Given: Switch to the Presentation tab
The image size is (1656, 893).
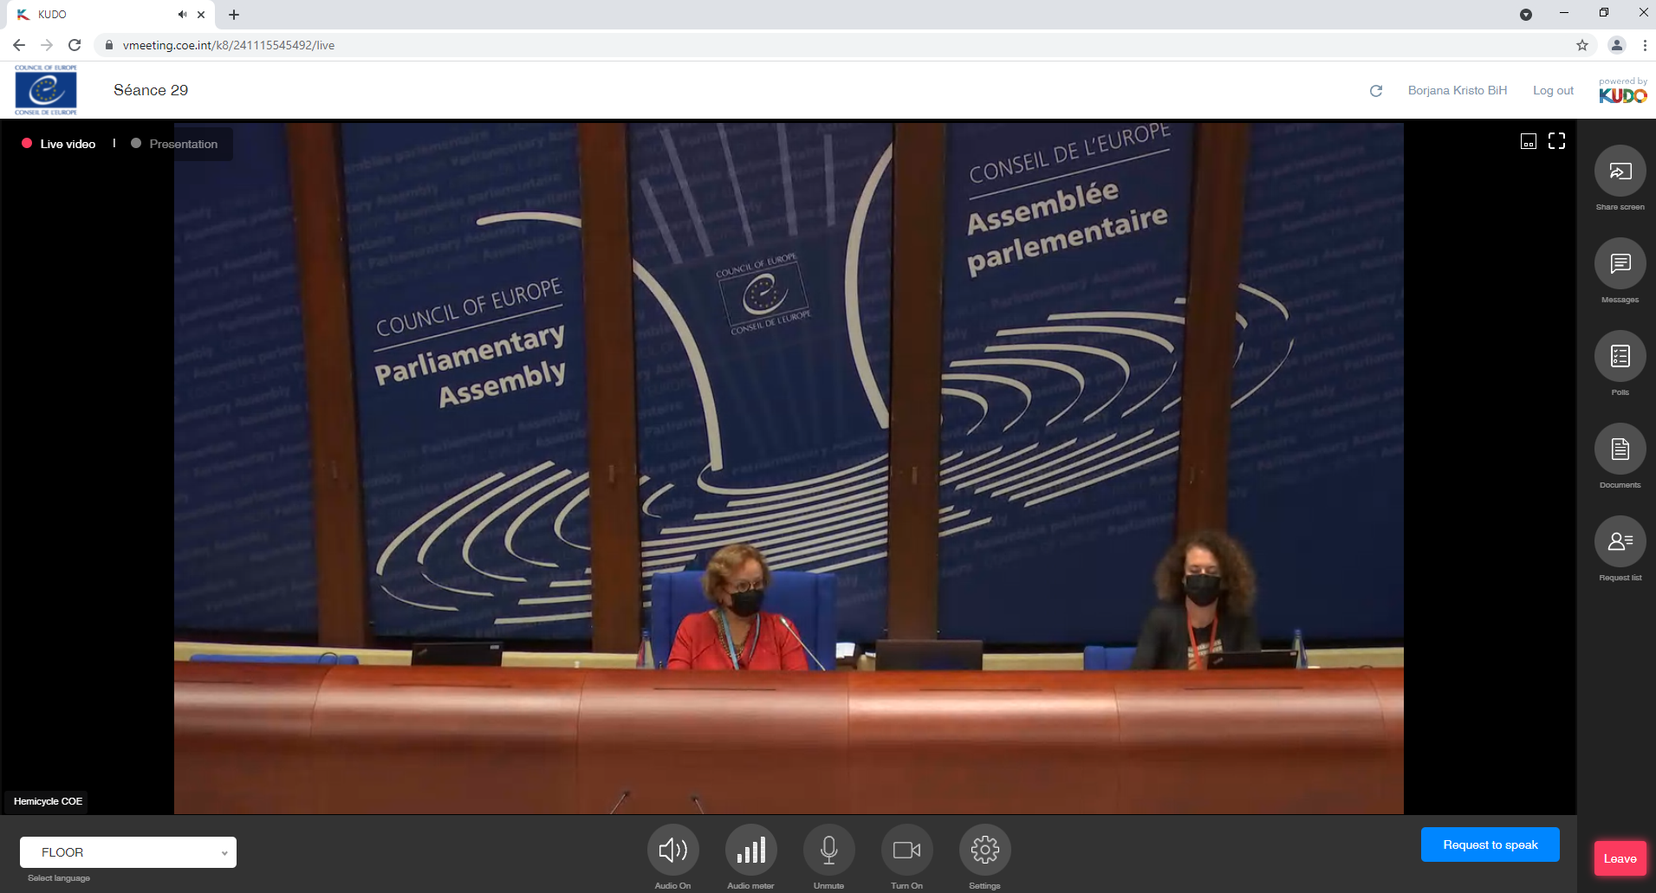Looking at the screenshot, I should (183, 144).
